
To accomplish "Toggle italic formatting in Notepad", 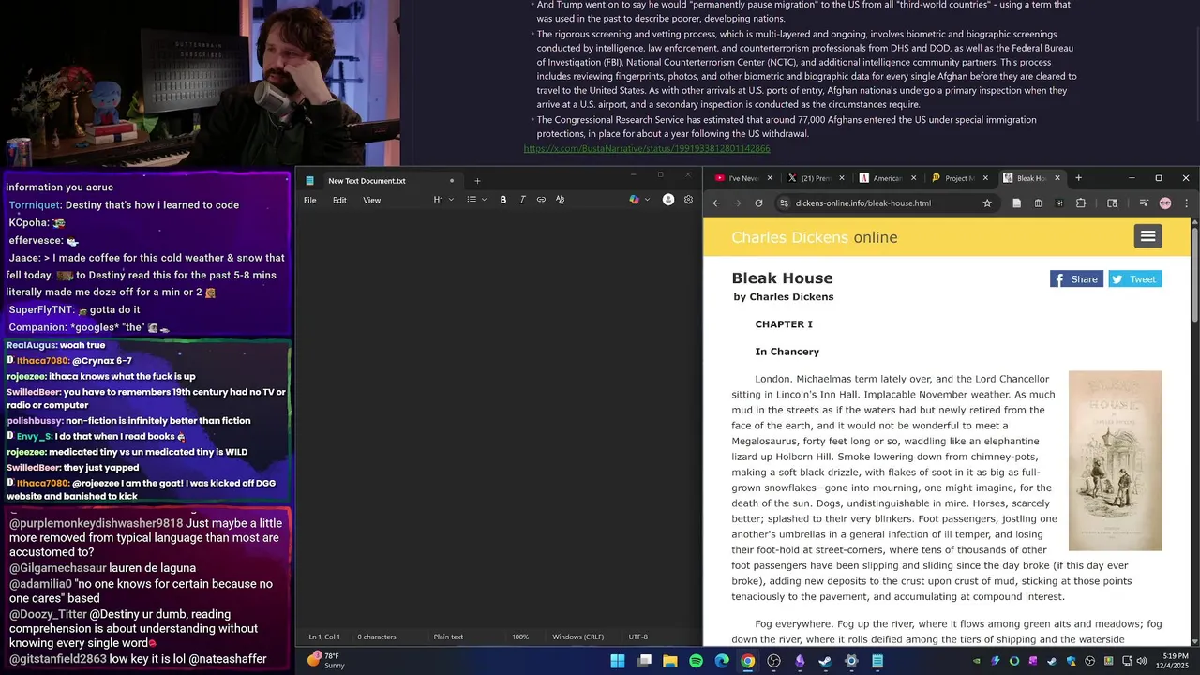I will point(522,200).
